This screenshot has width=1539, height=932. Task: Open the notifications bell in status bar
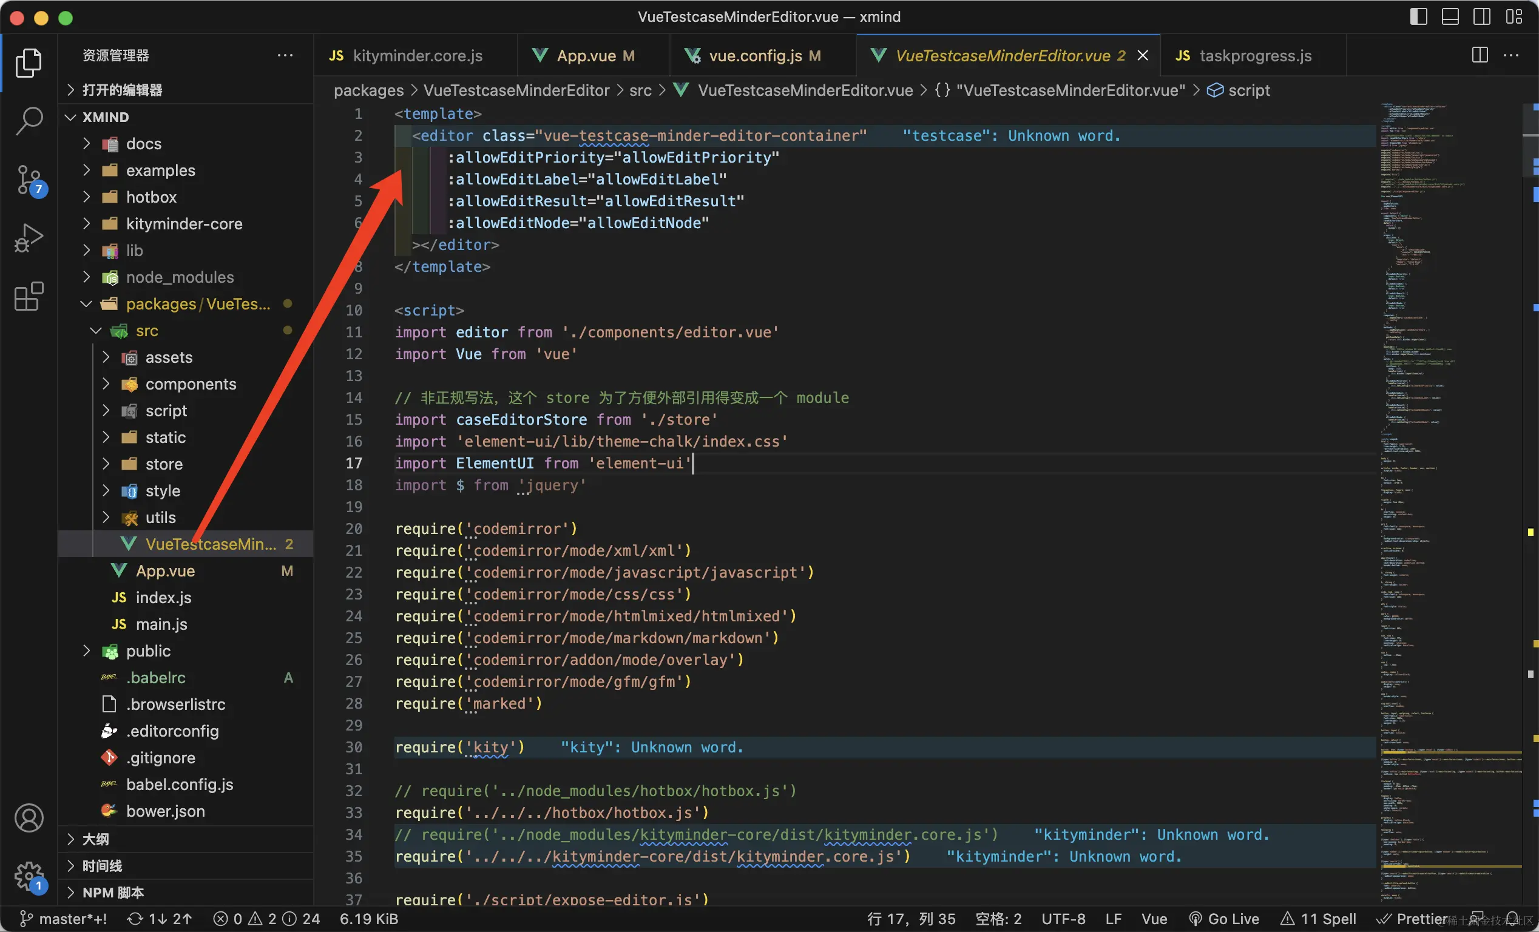pos(1512,918)
